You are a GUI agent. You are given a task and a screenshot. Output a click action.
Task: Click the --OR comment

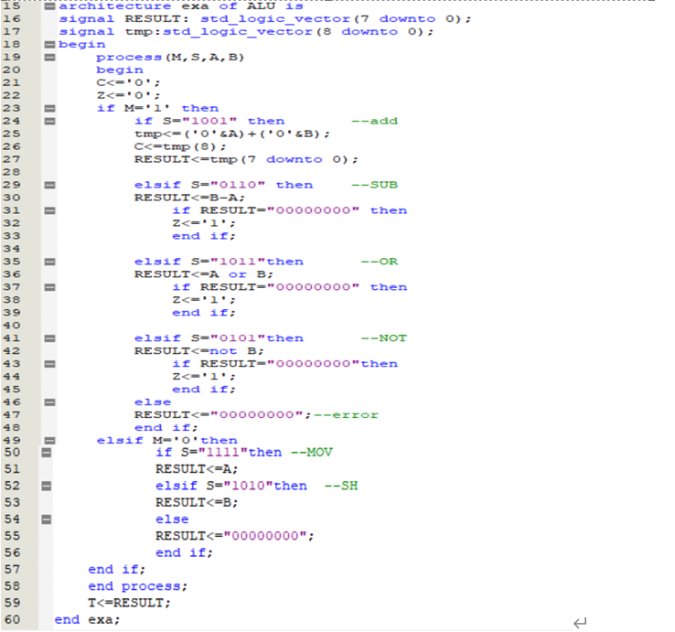(x=380, y=262)
